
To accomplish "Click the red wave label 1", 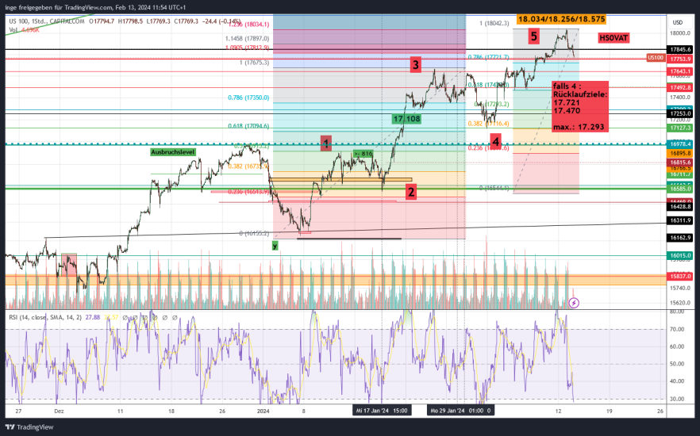I will point(325,143).
